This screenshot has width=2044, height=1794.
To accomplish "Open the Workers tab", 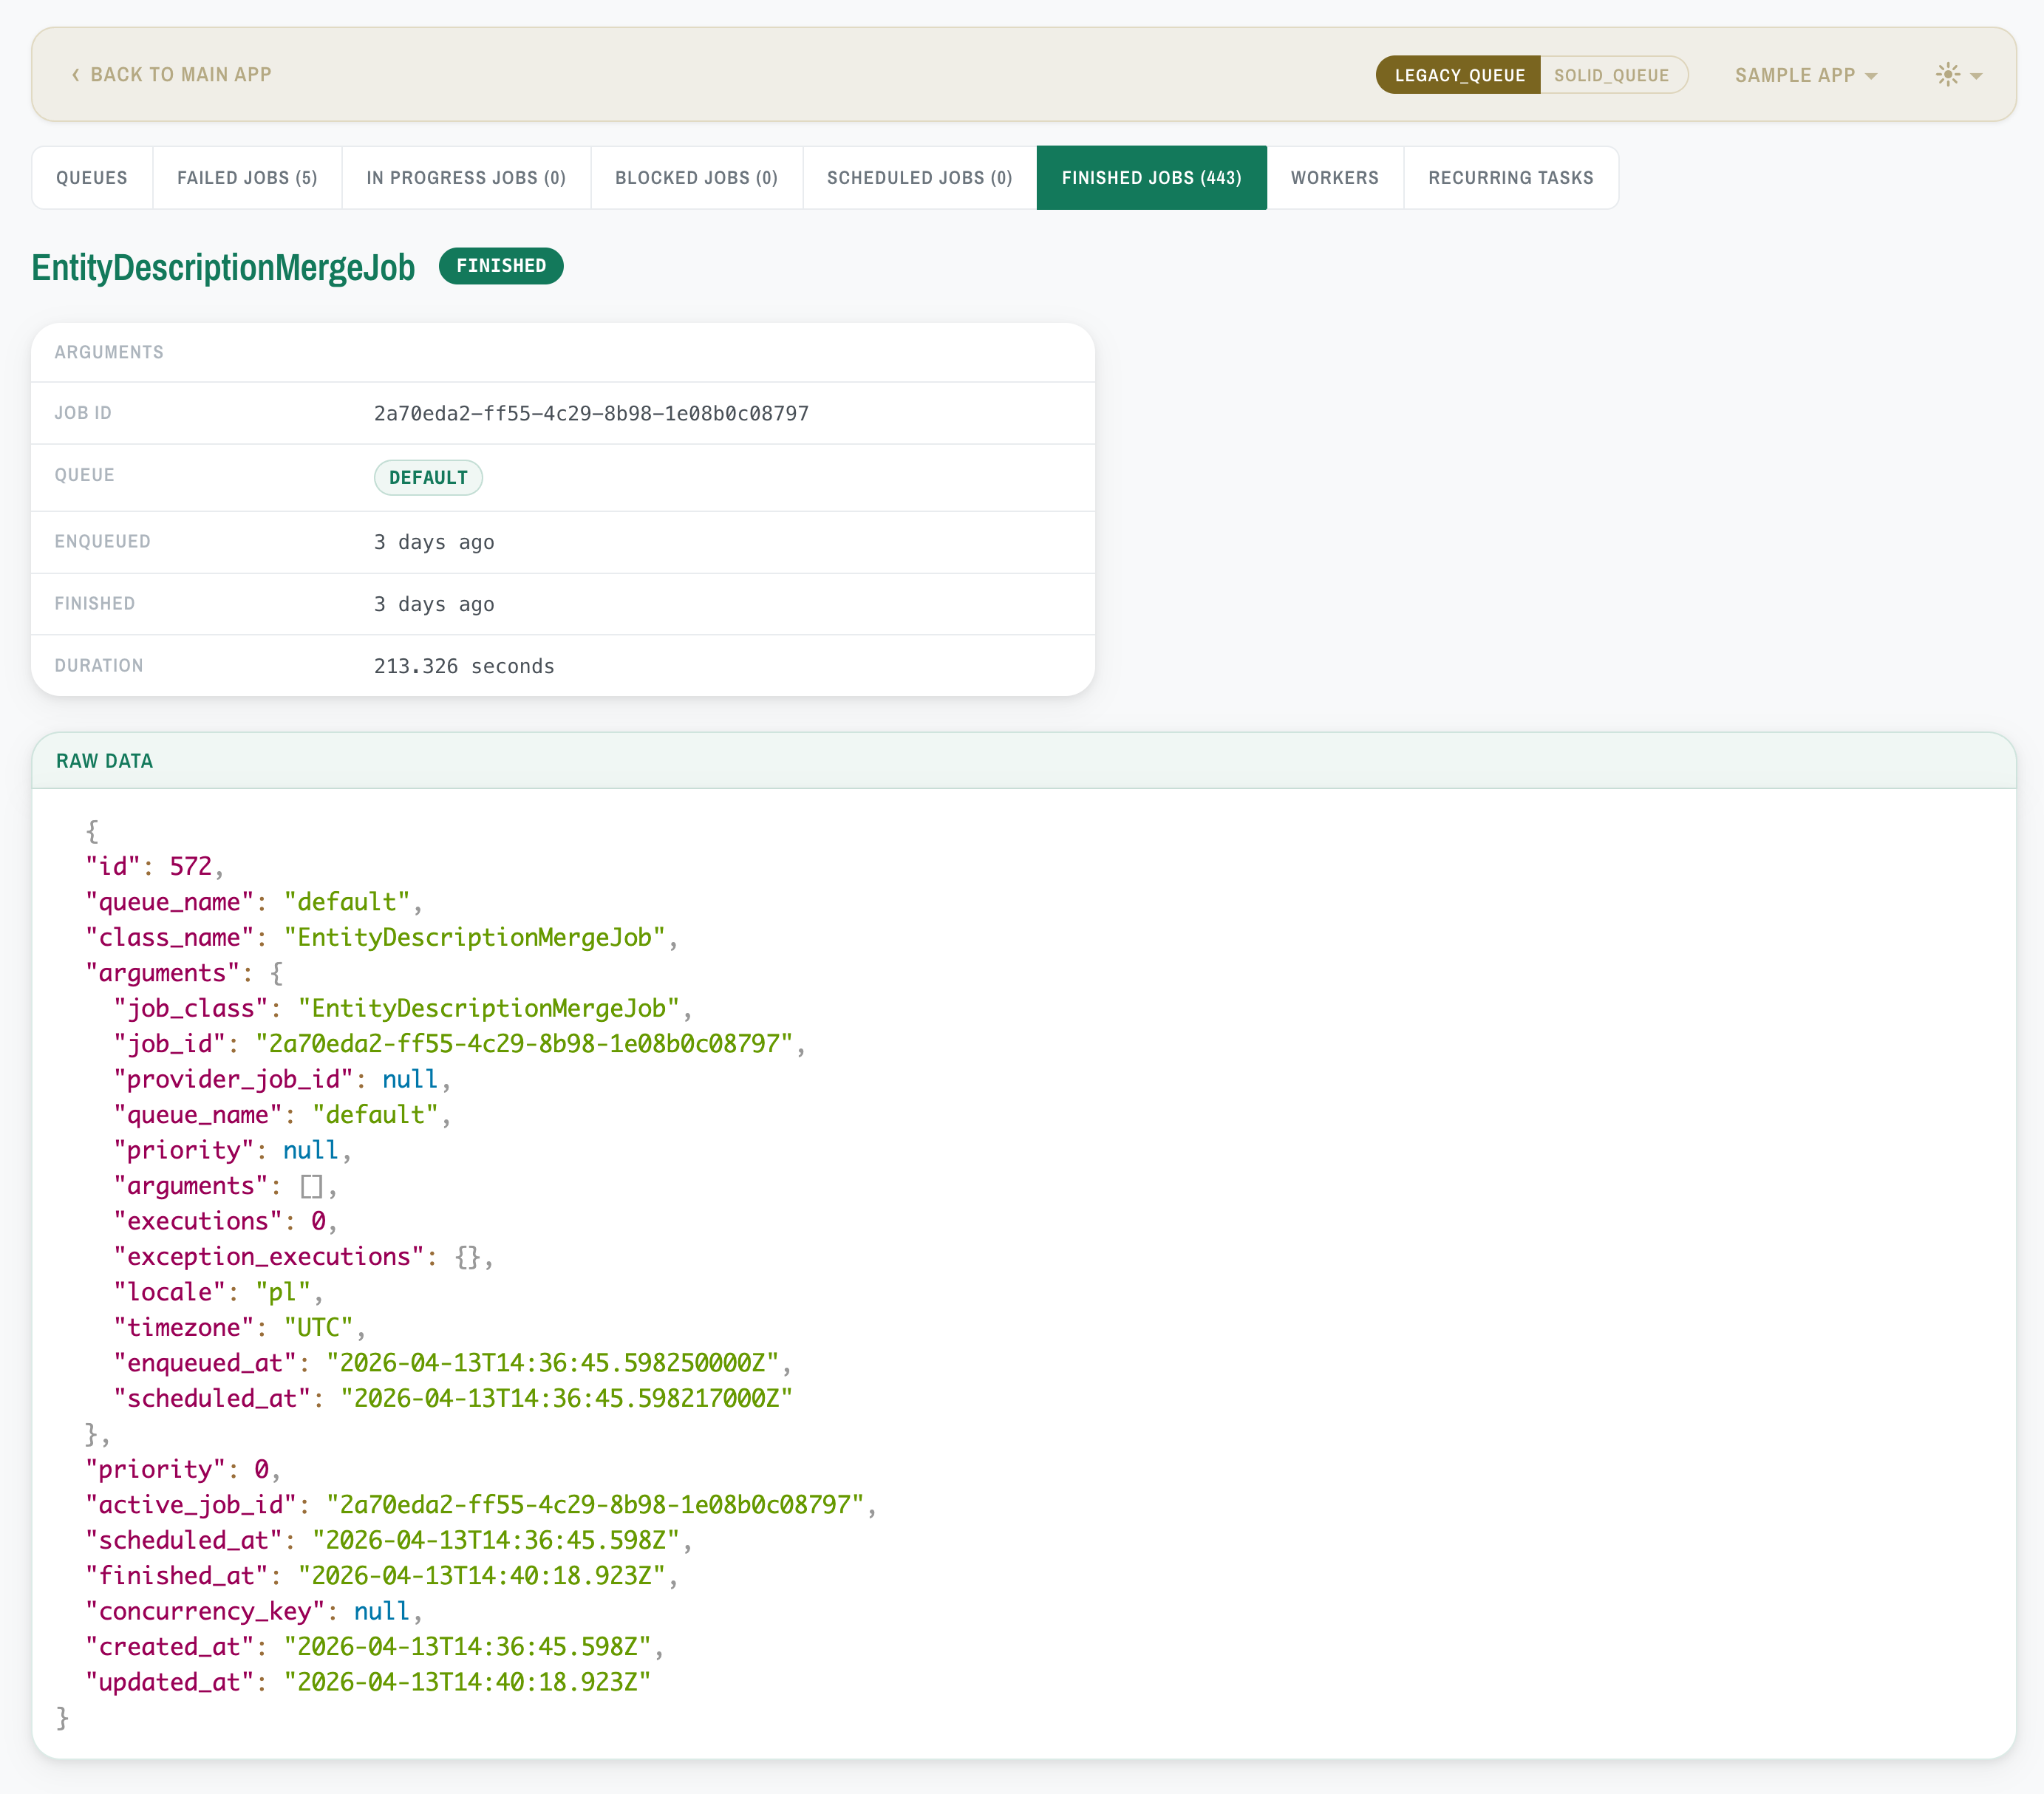I will [x=1335, y=177].
